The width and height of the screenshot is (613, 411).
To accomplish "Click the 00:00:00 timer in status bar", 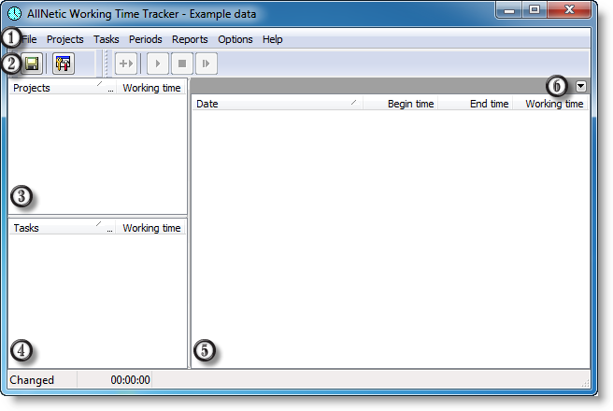I will (130, 380).
